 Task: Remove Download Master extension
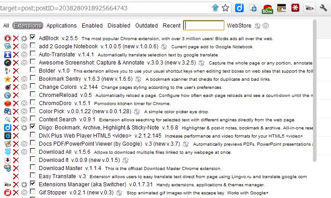[16, 168]
